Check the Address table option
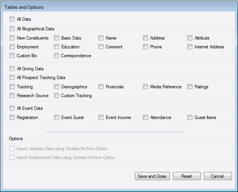This screenshot has height=192, width=238. pyautogui.click(x=145, y=38)
